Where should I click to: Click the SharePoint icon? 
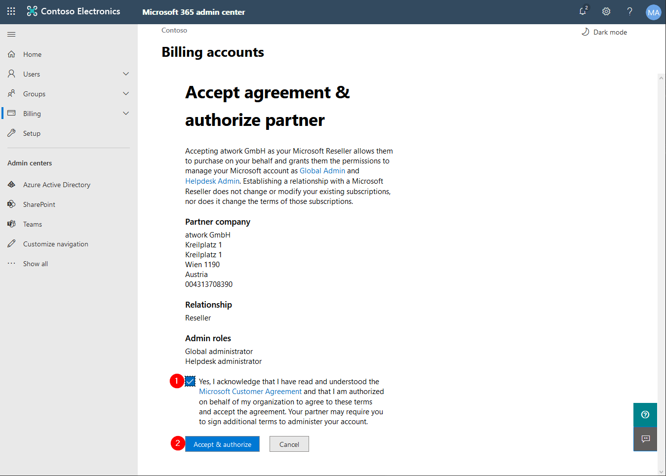pos(11,204)
